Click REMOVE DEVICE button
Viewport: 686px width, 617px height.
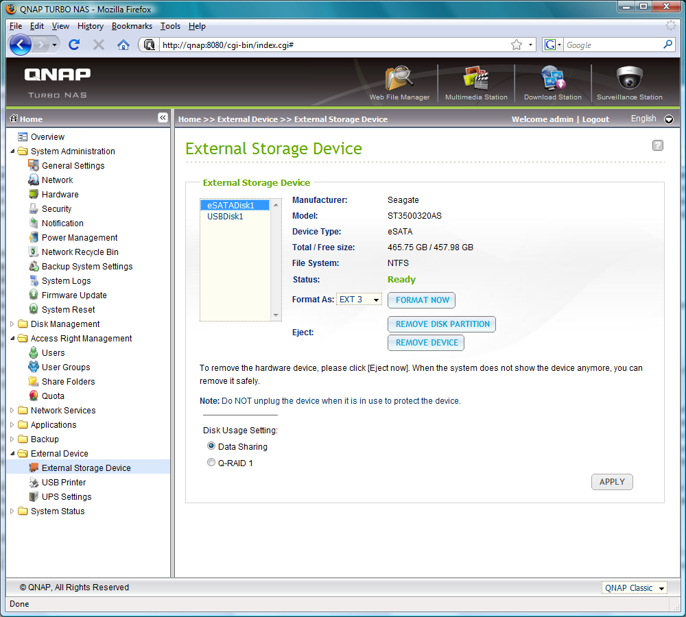point(426,343)
